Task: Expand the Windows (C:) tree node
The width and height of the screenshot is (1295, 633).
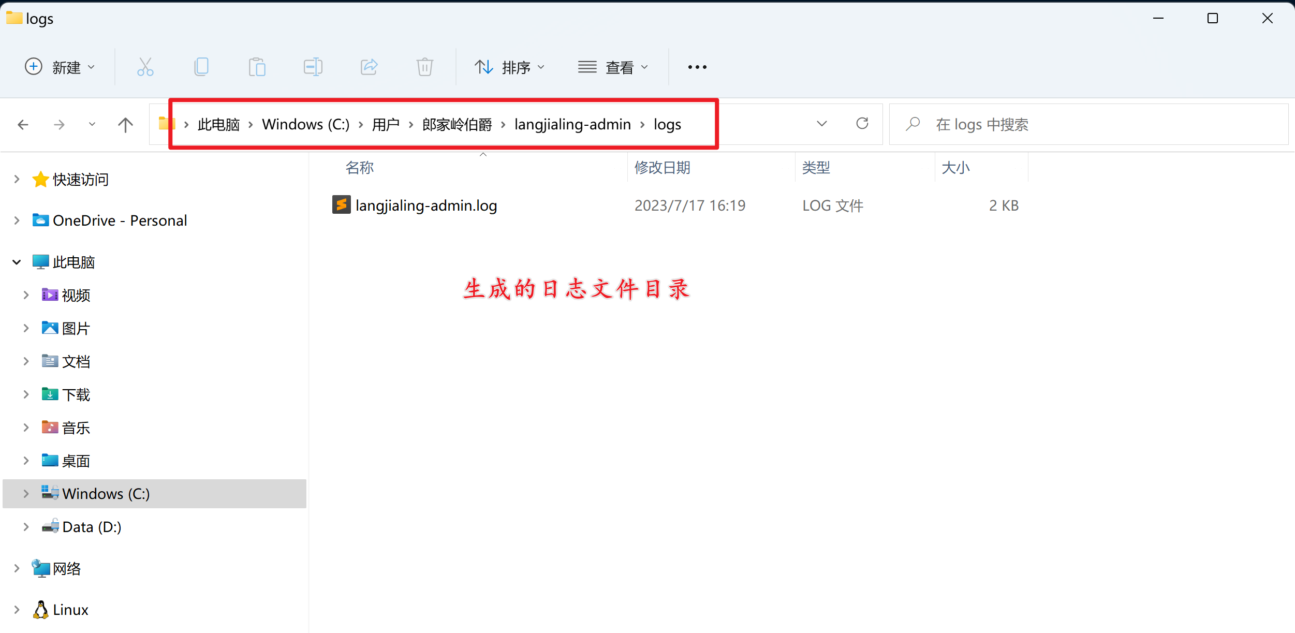Action: pos(26,494)
